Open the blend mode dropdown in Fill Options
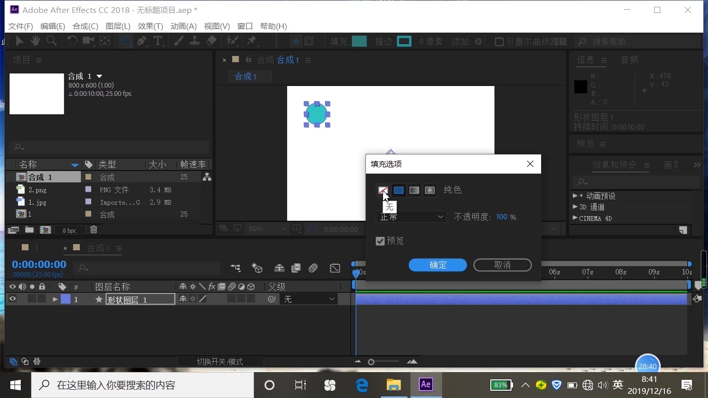Image resolution: width=708 pixels, height=398 pixels. (x=410, y=217)
